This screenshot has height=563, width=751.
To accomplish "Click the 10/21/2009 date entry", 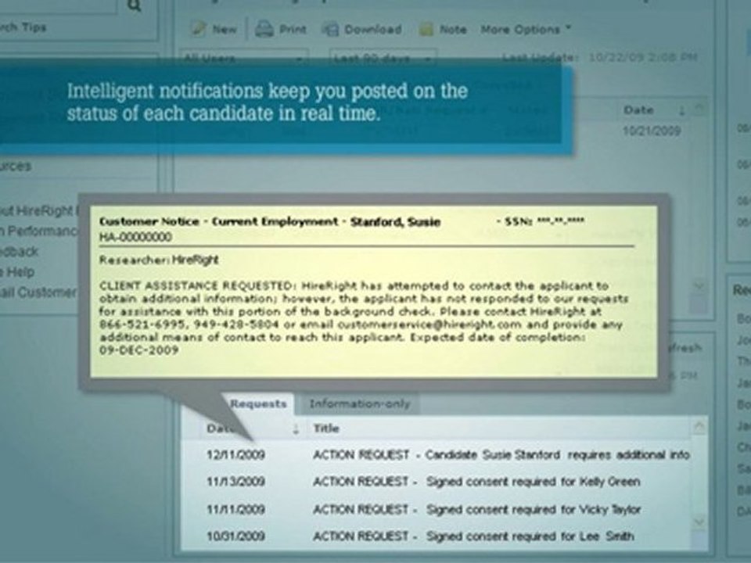I will point(652,131).
